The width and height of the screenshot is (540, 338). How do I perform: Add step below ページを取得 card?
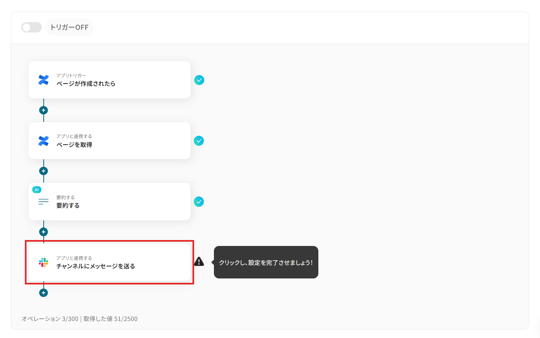tap(44, 171)
